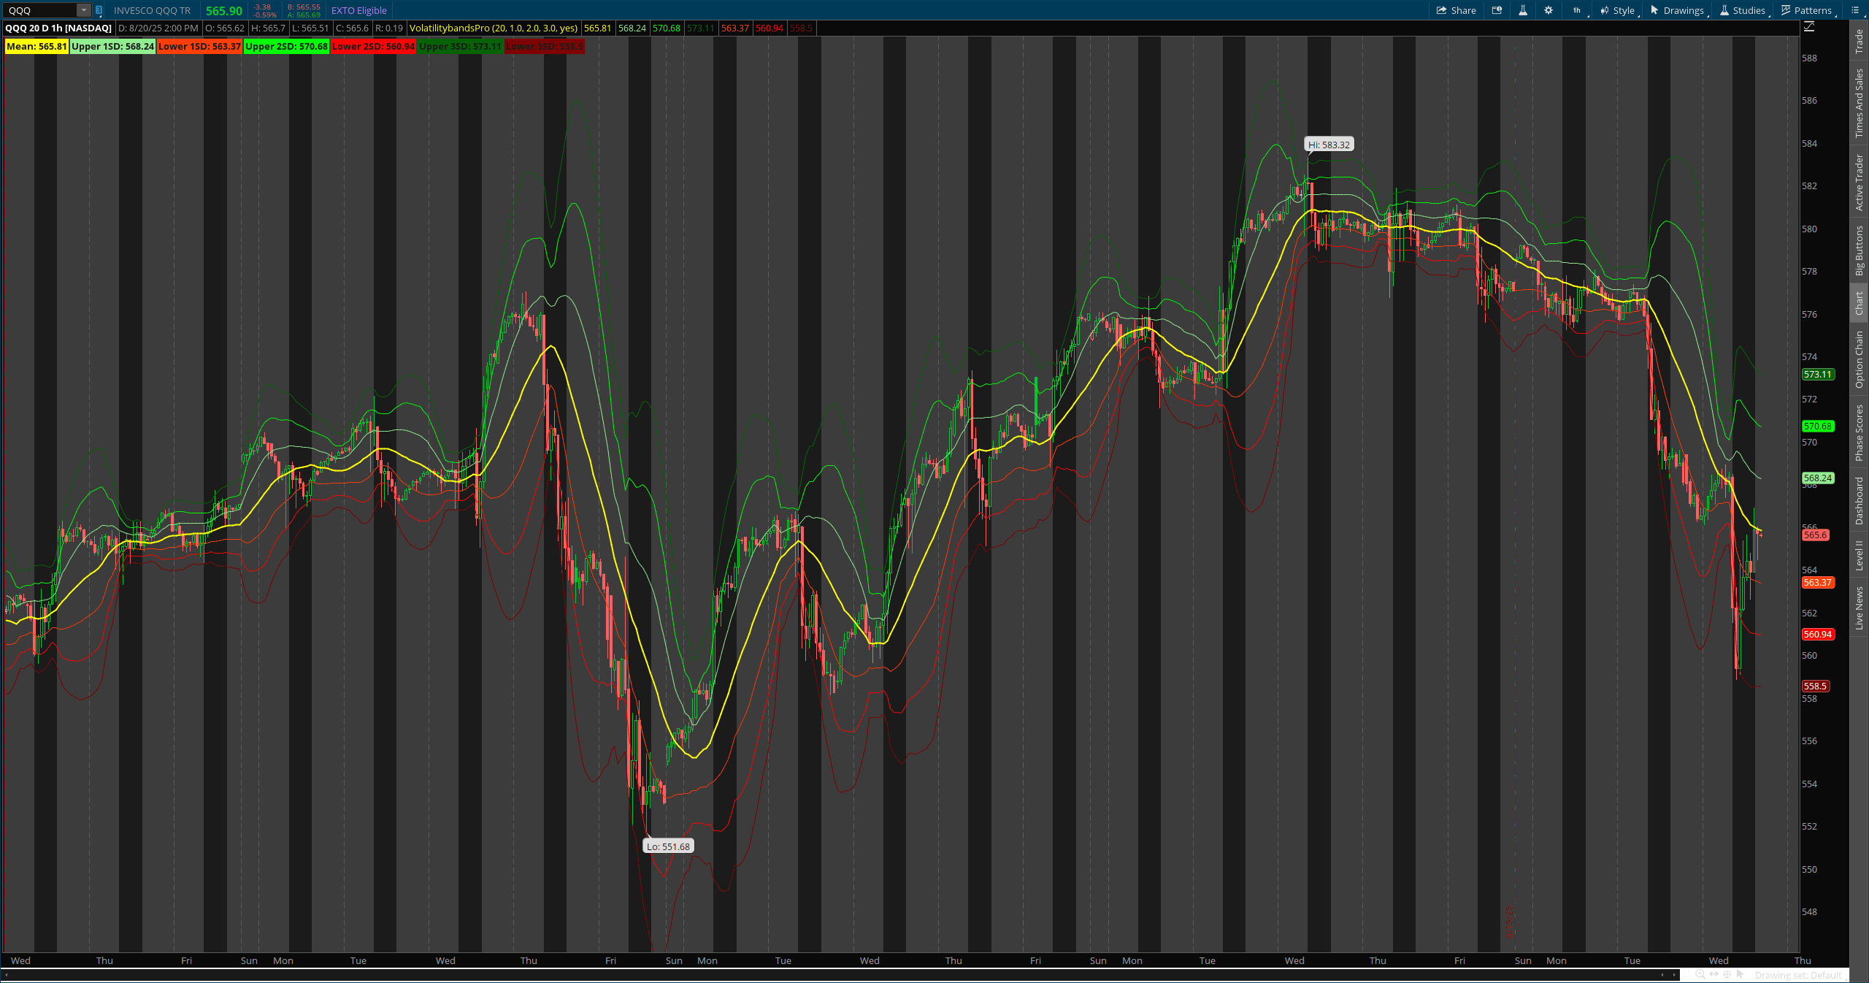Open the chart settings gear icon
1869x983 pixels.
point(1548,10)
